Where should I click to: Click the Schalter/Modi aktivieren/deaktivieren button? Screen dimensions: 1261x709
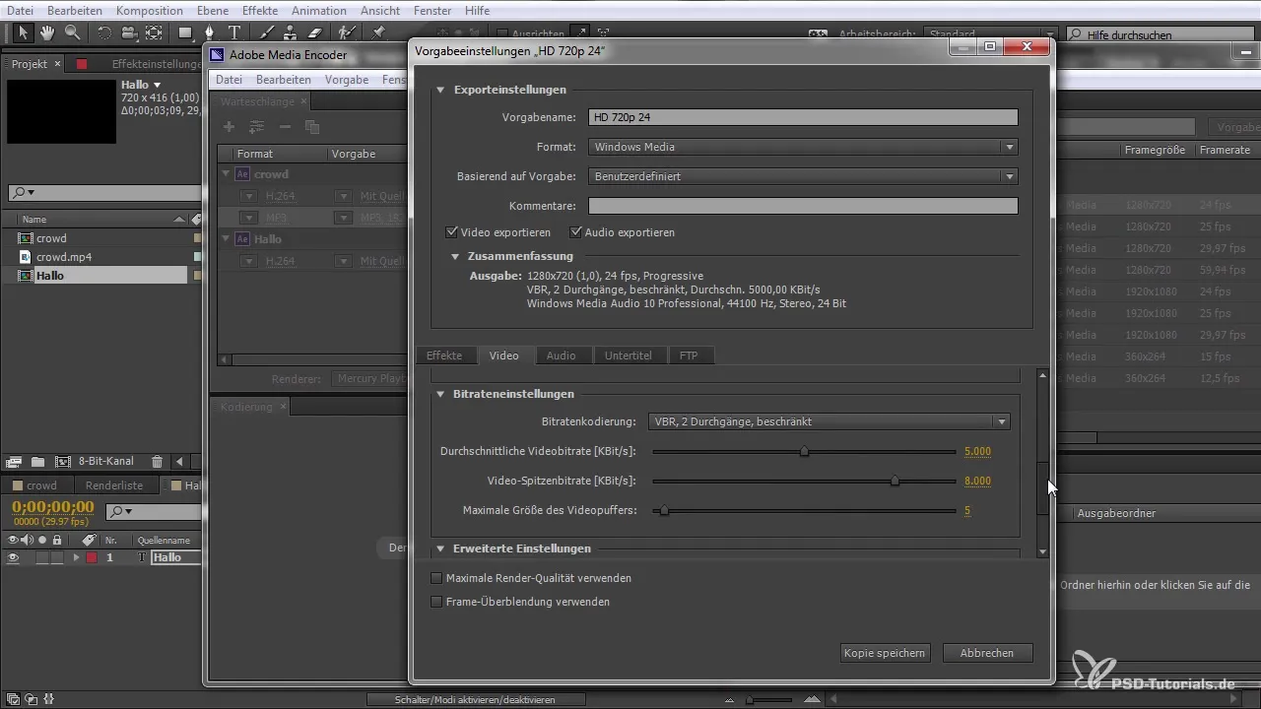coord(477,699)
